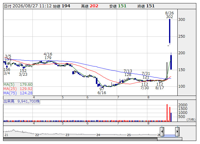Screen dimensions: 200x144
Task: Click the 1000 volume axis label
Action: coord(183,113)
